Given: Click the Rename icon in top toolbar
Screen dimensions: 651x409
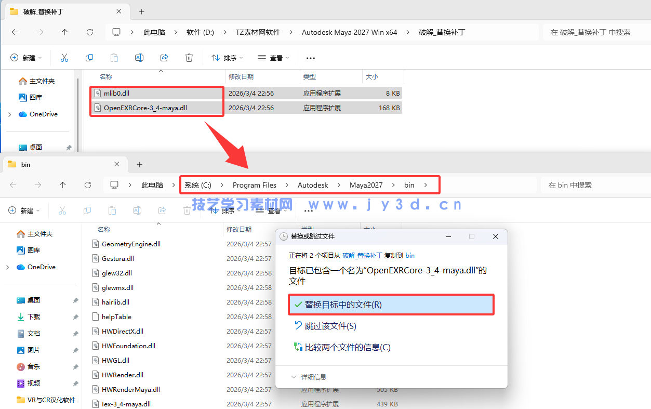Looking at the screenshot, I should click(x=139, y=58).
